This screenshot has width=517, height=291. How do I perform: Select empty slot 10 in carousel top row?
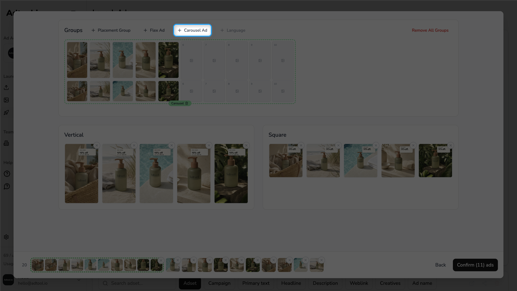[x=283, y=60]
